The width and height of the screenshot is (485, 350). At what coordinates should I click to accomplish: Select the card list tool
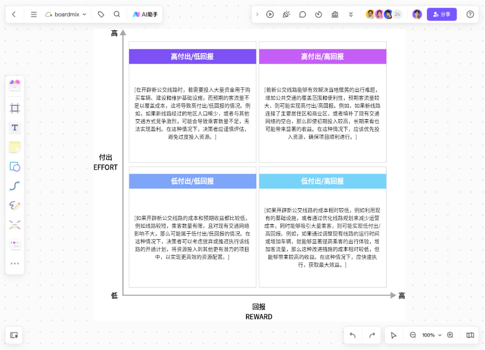pos(15,245)
